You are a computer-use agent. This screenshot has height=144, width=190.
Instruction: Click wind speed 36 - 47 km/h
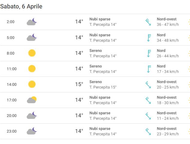pyautogui.click(x=168, y=25)
